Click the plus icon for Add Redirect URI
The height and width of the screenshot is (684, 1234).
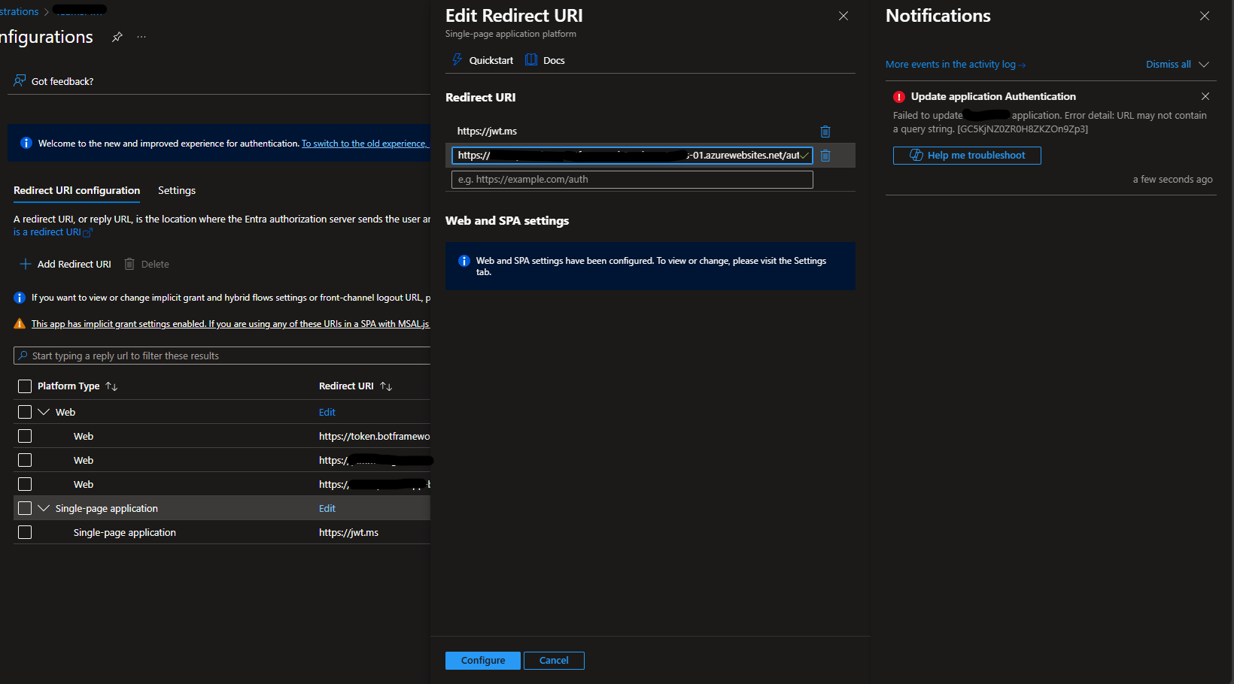[x=26, y=264]
